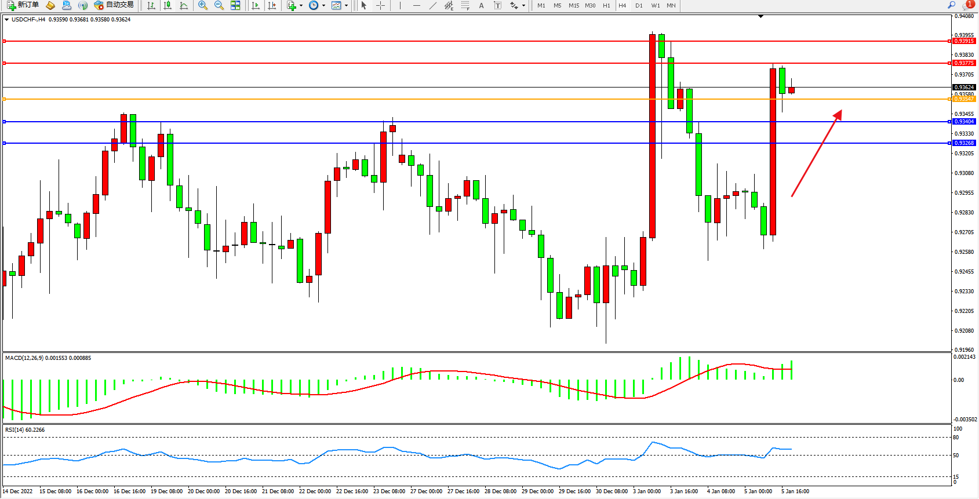The width and height of the screenshot is (979, 499).
Task: Switch chart to candlestick mode
Action: [x=168, y=5]
